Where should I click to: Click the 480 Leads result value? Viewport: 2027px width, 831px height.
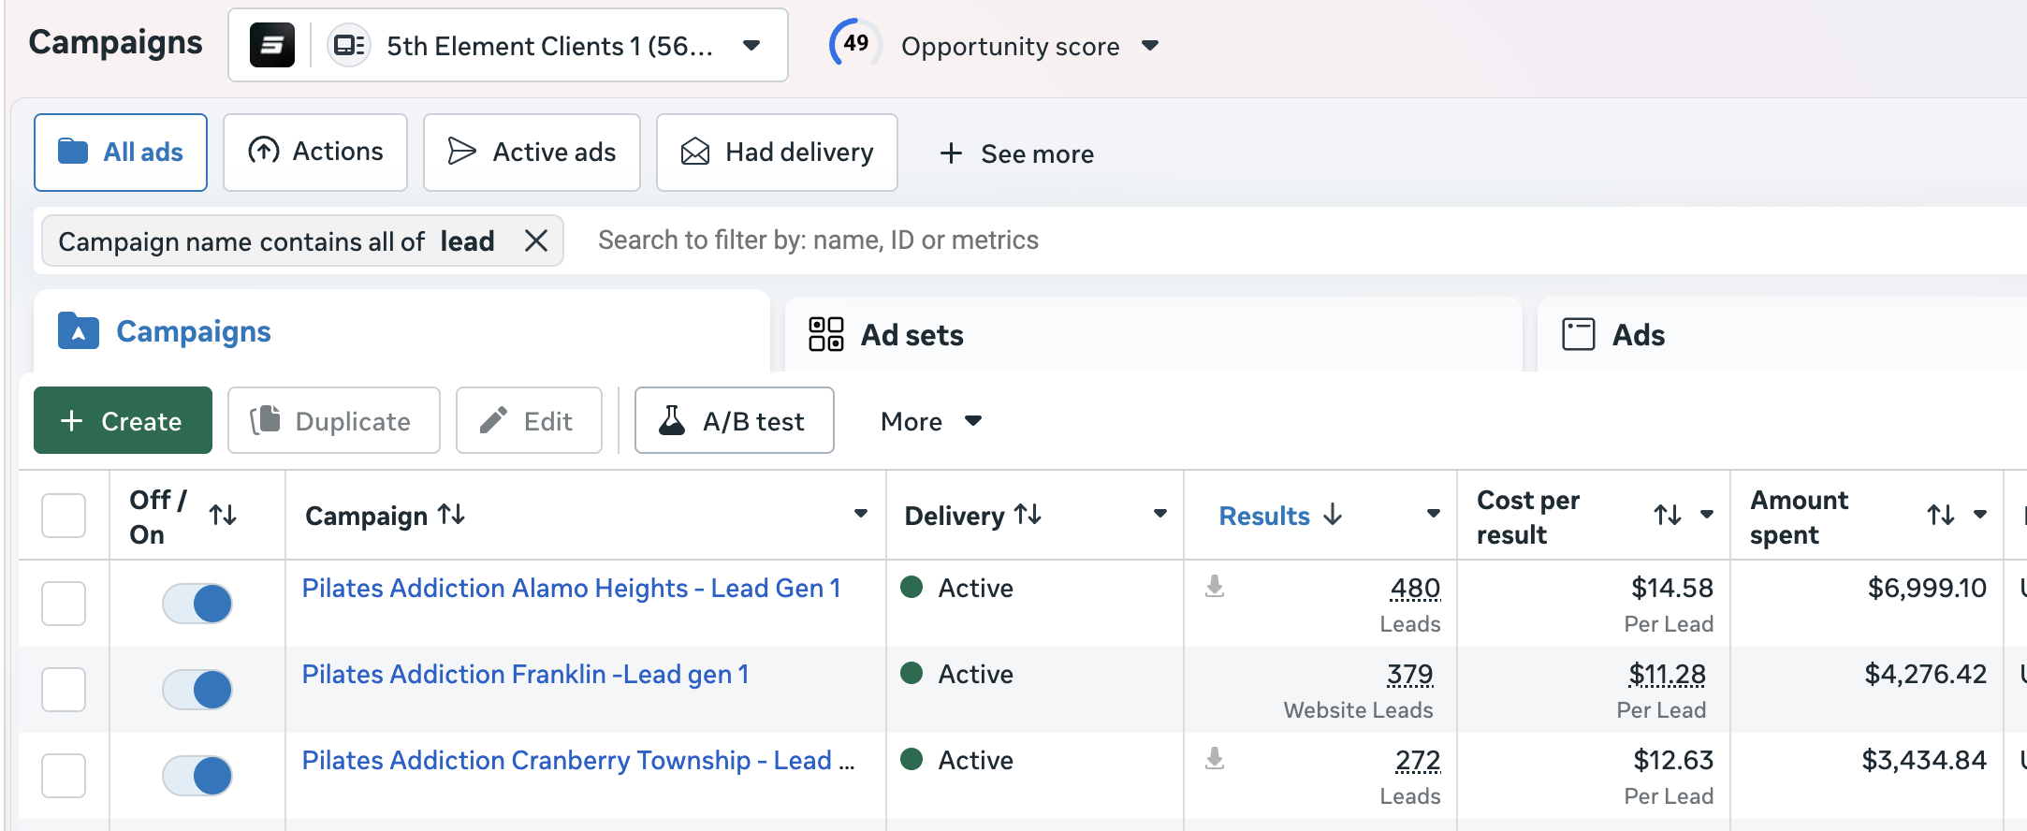1415,589
